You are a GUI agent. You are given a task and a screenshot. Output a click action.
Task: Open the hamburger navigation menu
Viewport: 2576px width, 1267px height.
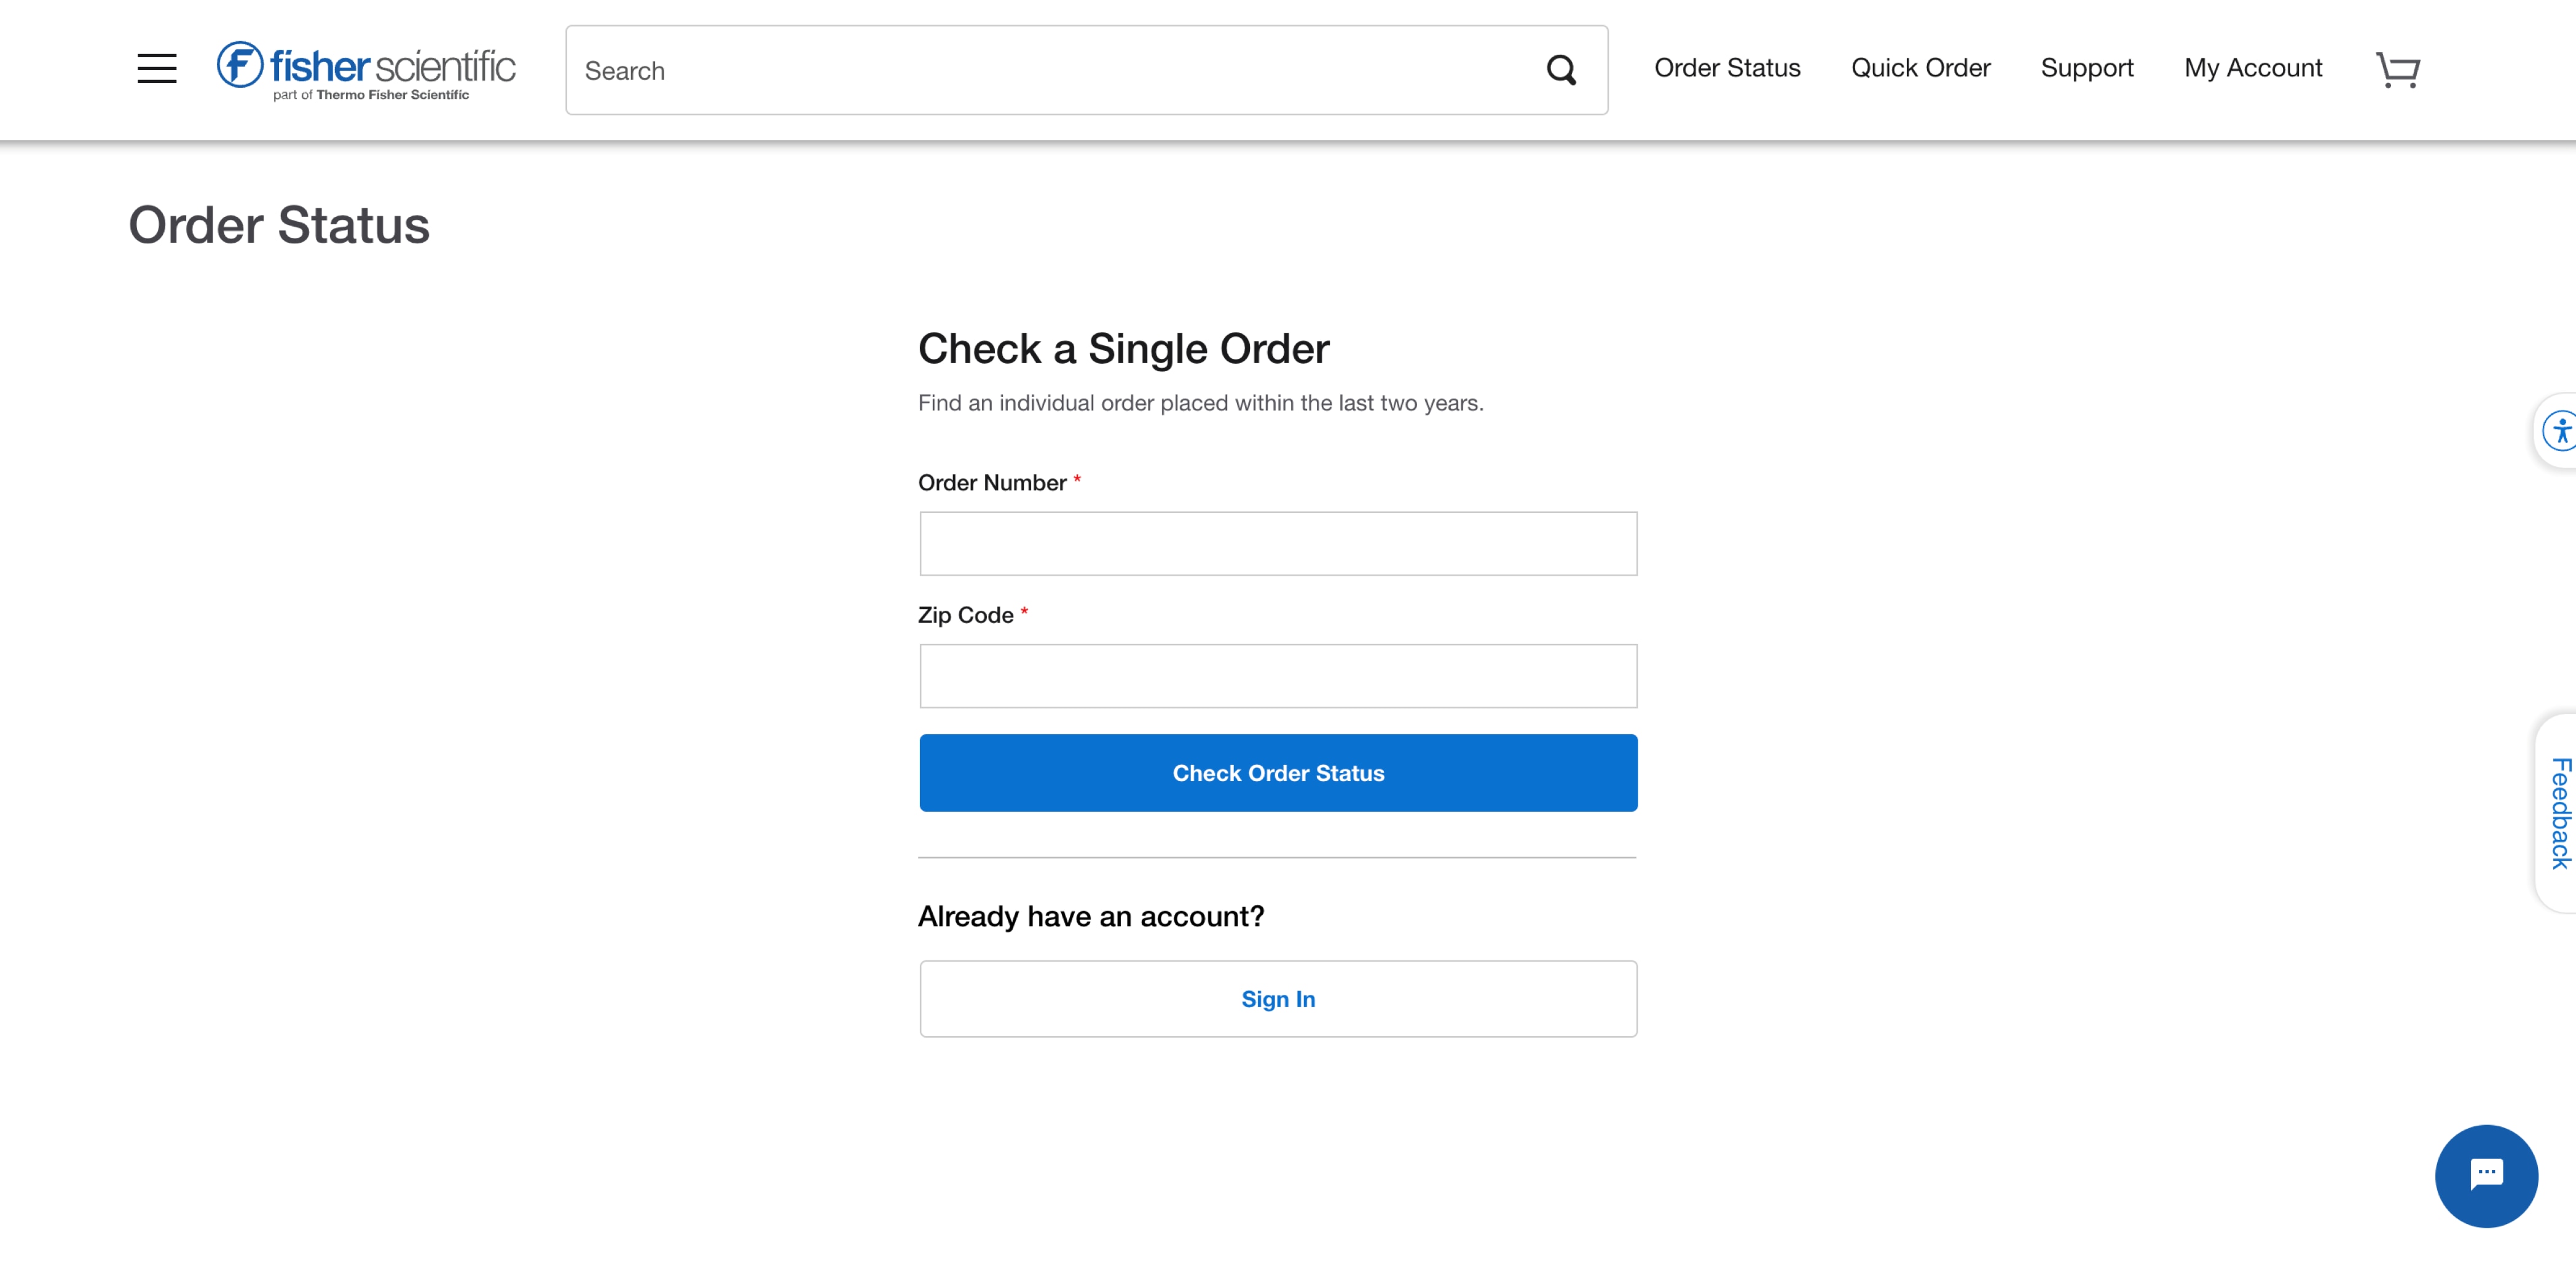click(156, 68)
